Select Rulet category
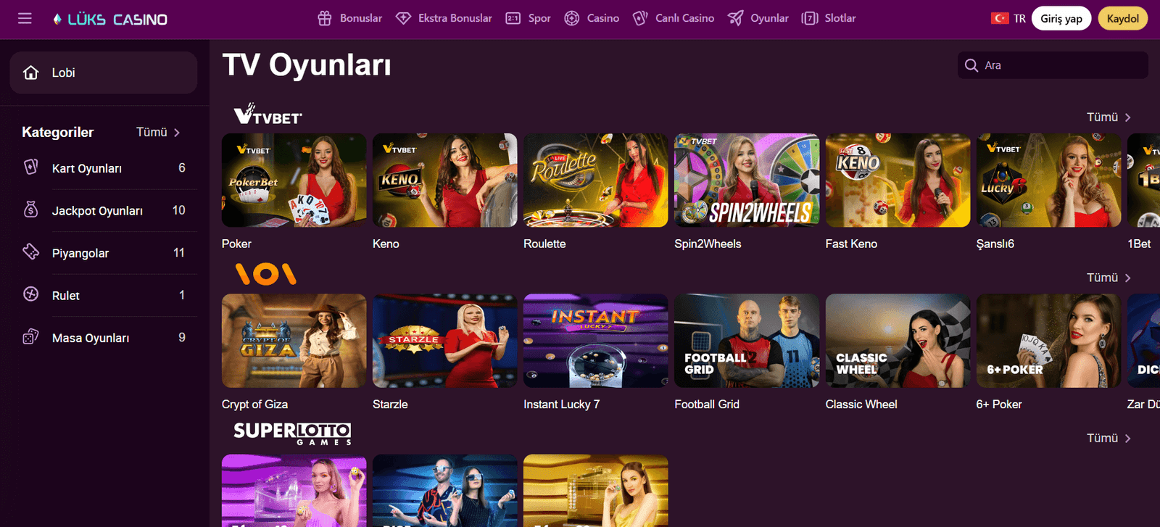Image resolution: width=1160 pixels, height=527 pixels. click(104, 295)
